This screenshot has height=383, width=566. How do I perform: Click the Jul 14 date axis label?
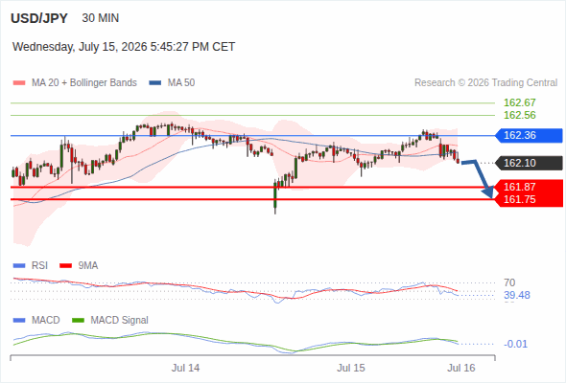tap(185, 368)
